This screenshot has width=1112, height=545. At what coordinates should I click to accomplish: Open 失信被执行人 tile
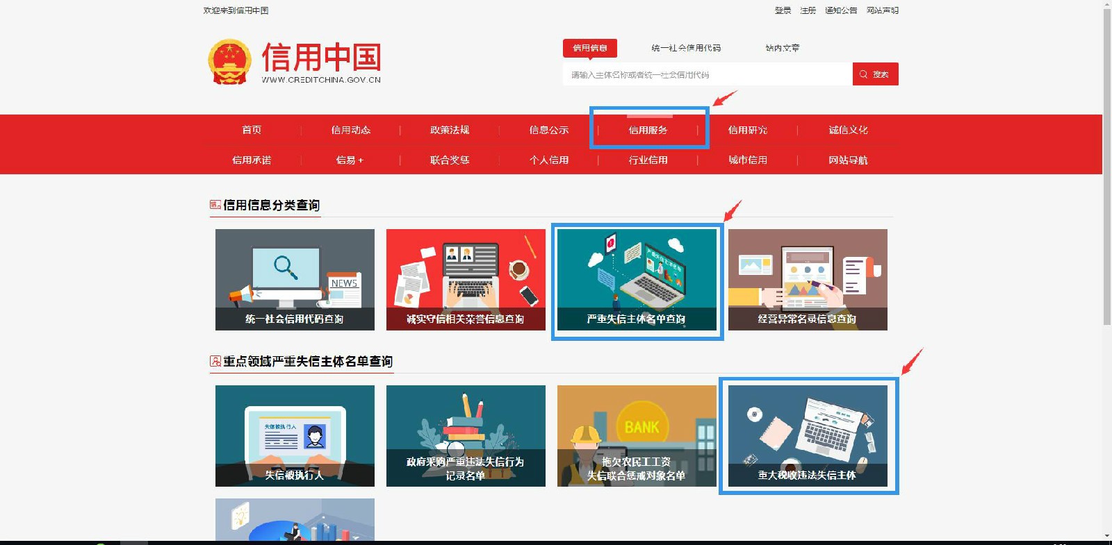[x=295, y=436]
